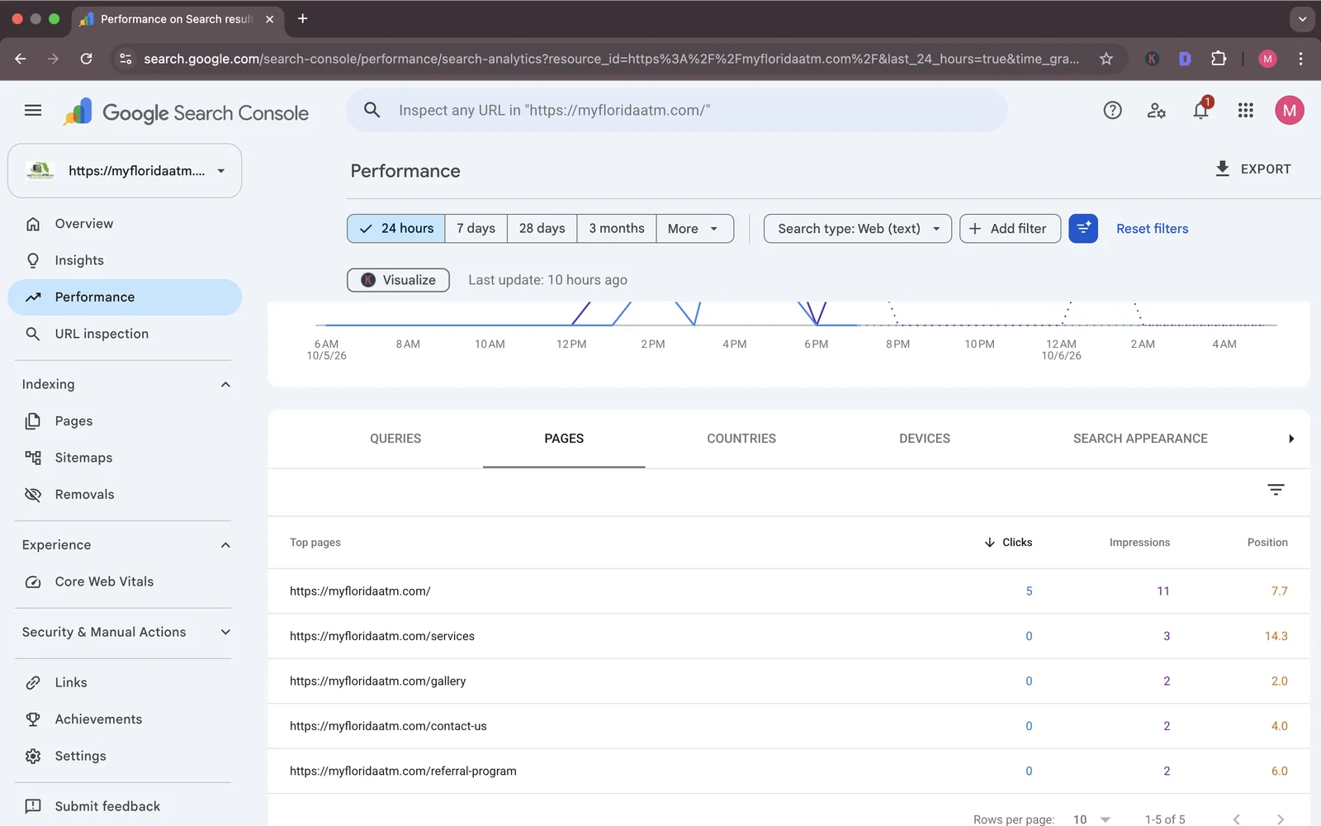This screenshot has width=1321, height=826.
Task: Click the blue filter customization icon
Action: (x=1083, y=229)
